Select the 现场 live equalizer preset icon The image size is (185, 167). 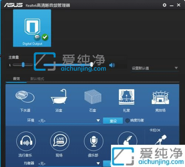click(x=60, y=141)
